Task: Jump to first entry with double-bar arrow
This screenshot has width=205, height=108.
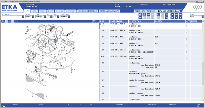Action: pyautogui.click(x=172, y=18)
